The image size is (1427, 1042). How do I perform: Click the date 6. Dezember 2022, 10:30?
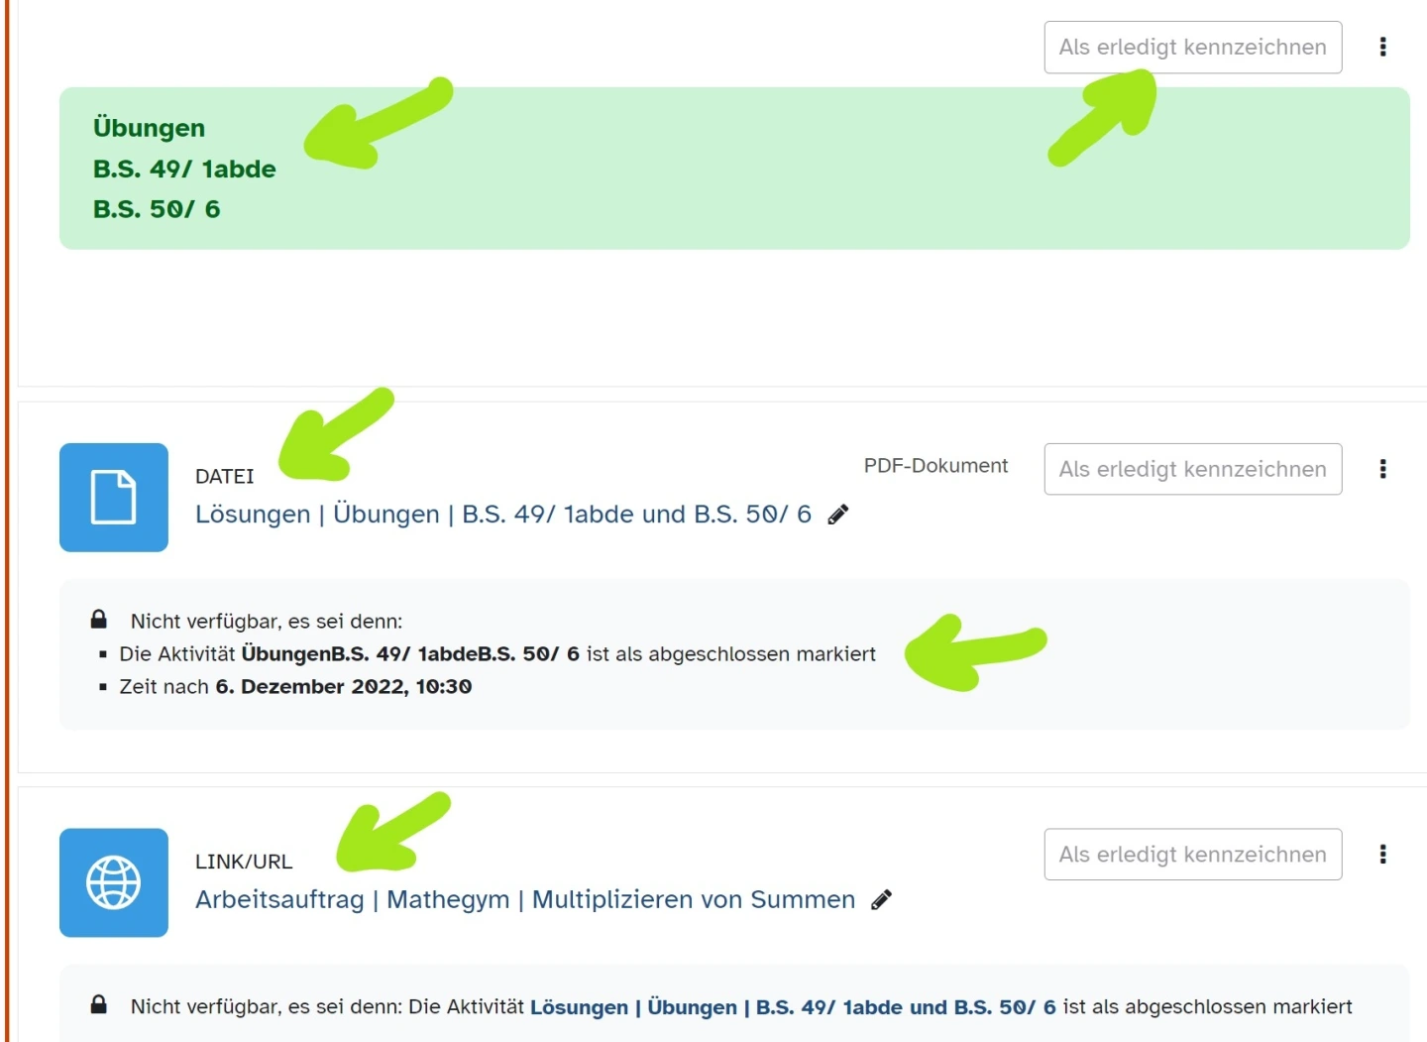343,687
